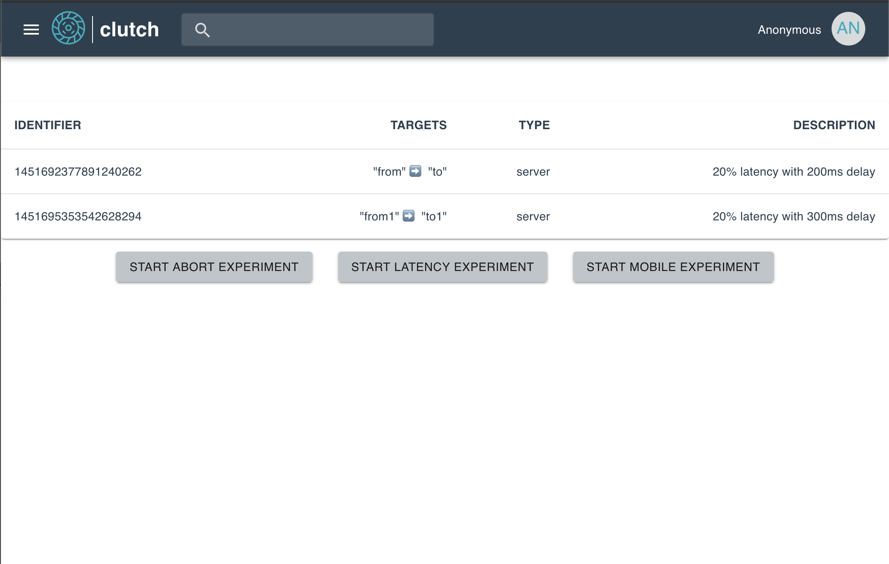Select the DESCRIPTION column header
This screenshot has width=889, height=564.
pos(834,125)
